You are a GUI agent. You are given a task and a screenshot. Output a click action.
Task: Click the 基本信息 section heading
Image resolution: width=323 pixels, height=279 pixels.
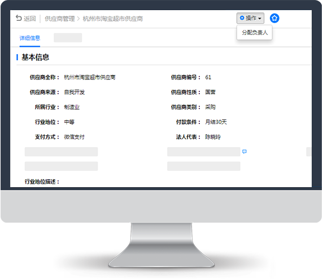[x=35, y=57]
